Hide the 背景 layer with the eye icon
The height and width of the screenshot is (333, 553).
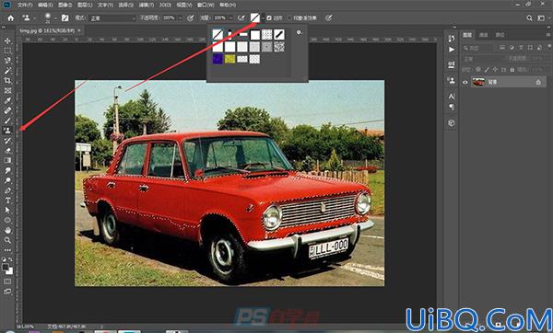(465, 82)
